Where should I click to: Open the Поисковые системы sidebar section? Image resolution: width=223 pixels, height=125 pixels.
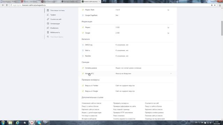[57, 10]
